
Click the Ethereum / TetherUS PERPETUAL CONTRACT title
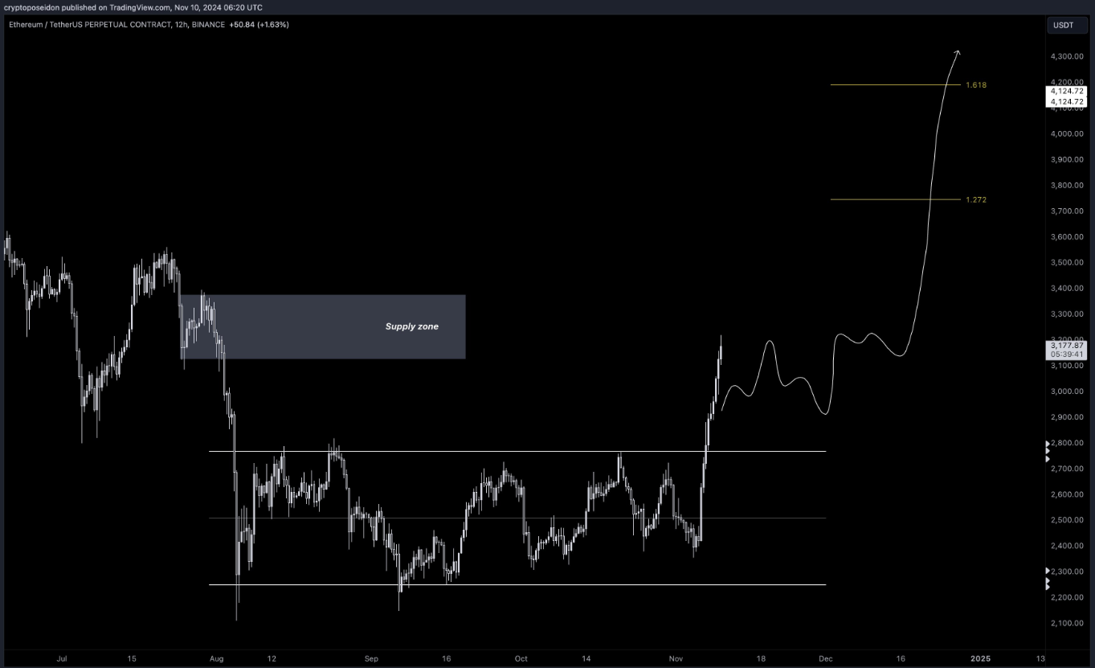(x=88, y=25)
